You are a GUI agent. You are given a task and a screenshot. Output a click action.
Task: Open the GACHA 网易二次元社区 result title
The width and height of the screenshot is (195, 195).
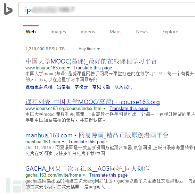(x=87, y=169)
